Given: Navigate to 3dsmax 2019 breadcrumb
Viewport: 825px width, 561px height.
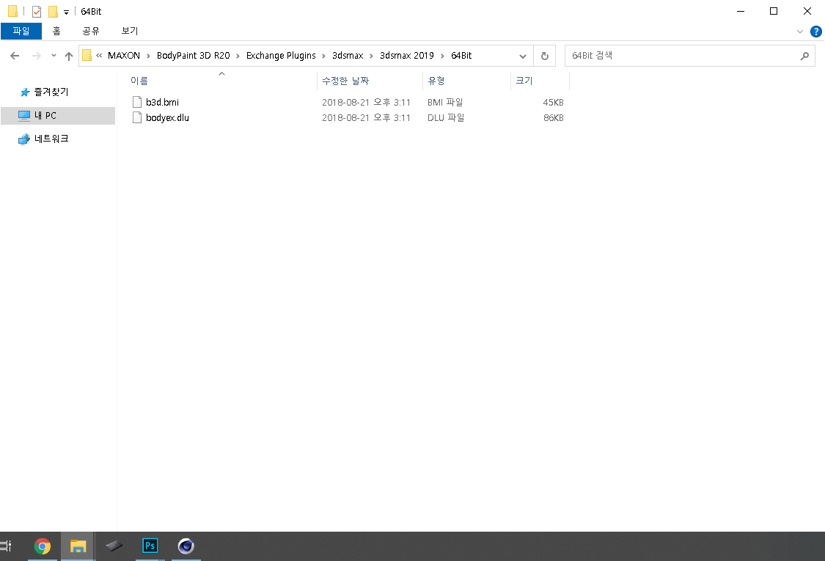Looking at the screenshot, I should tap(407, 56).
